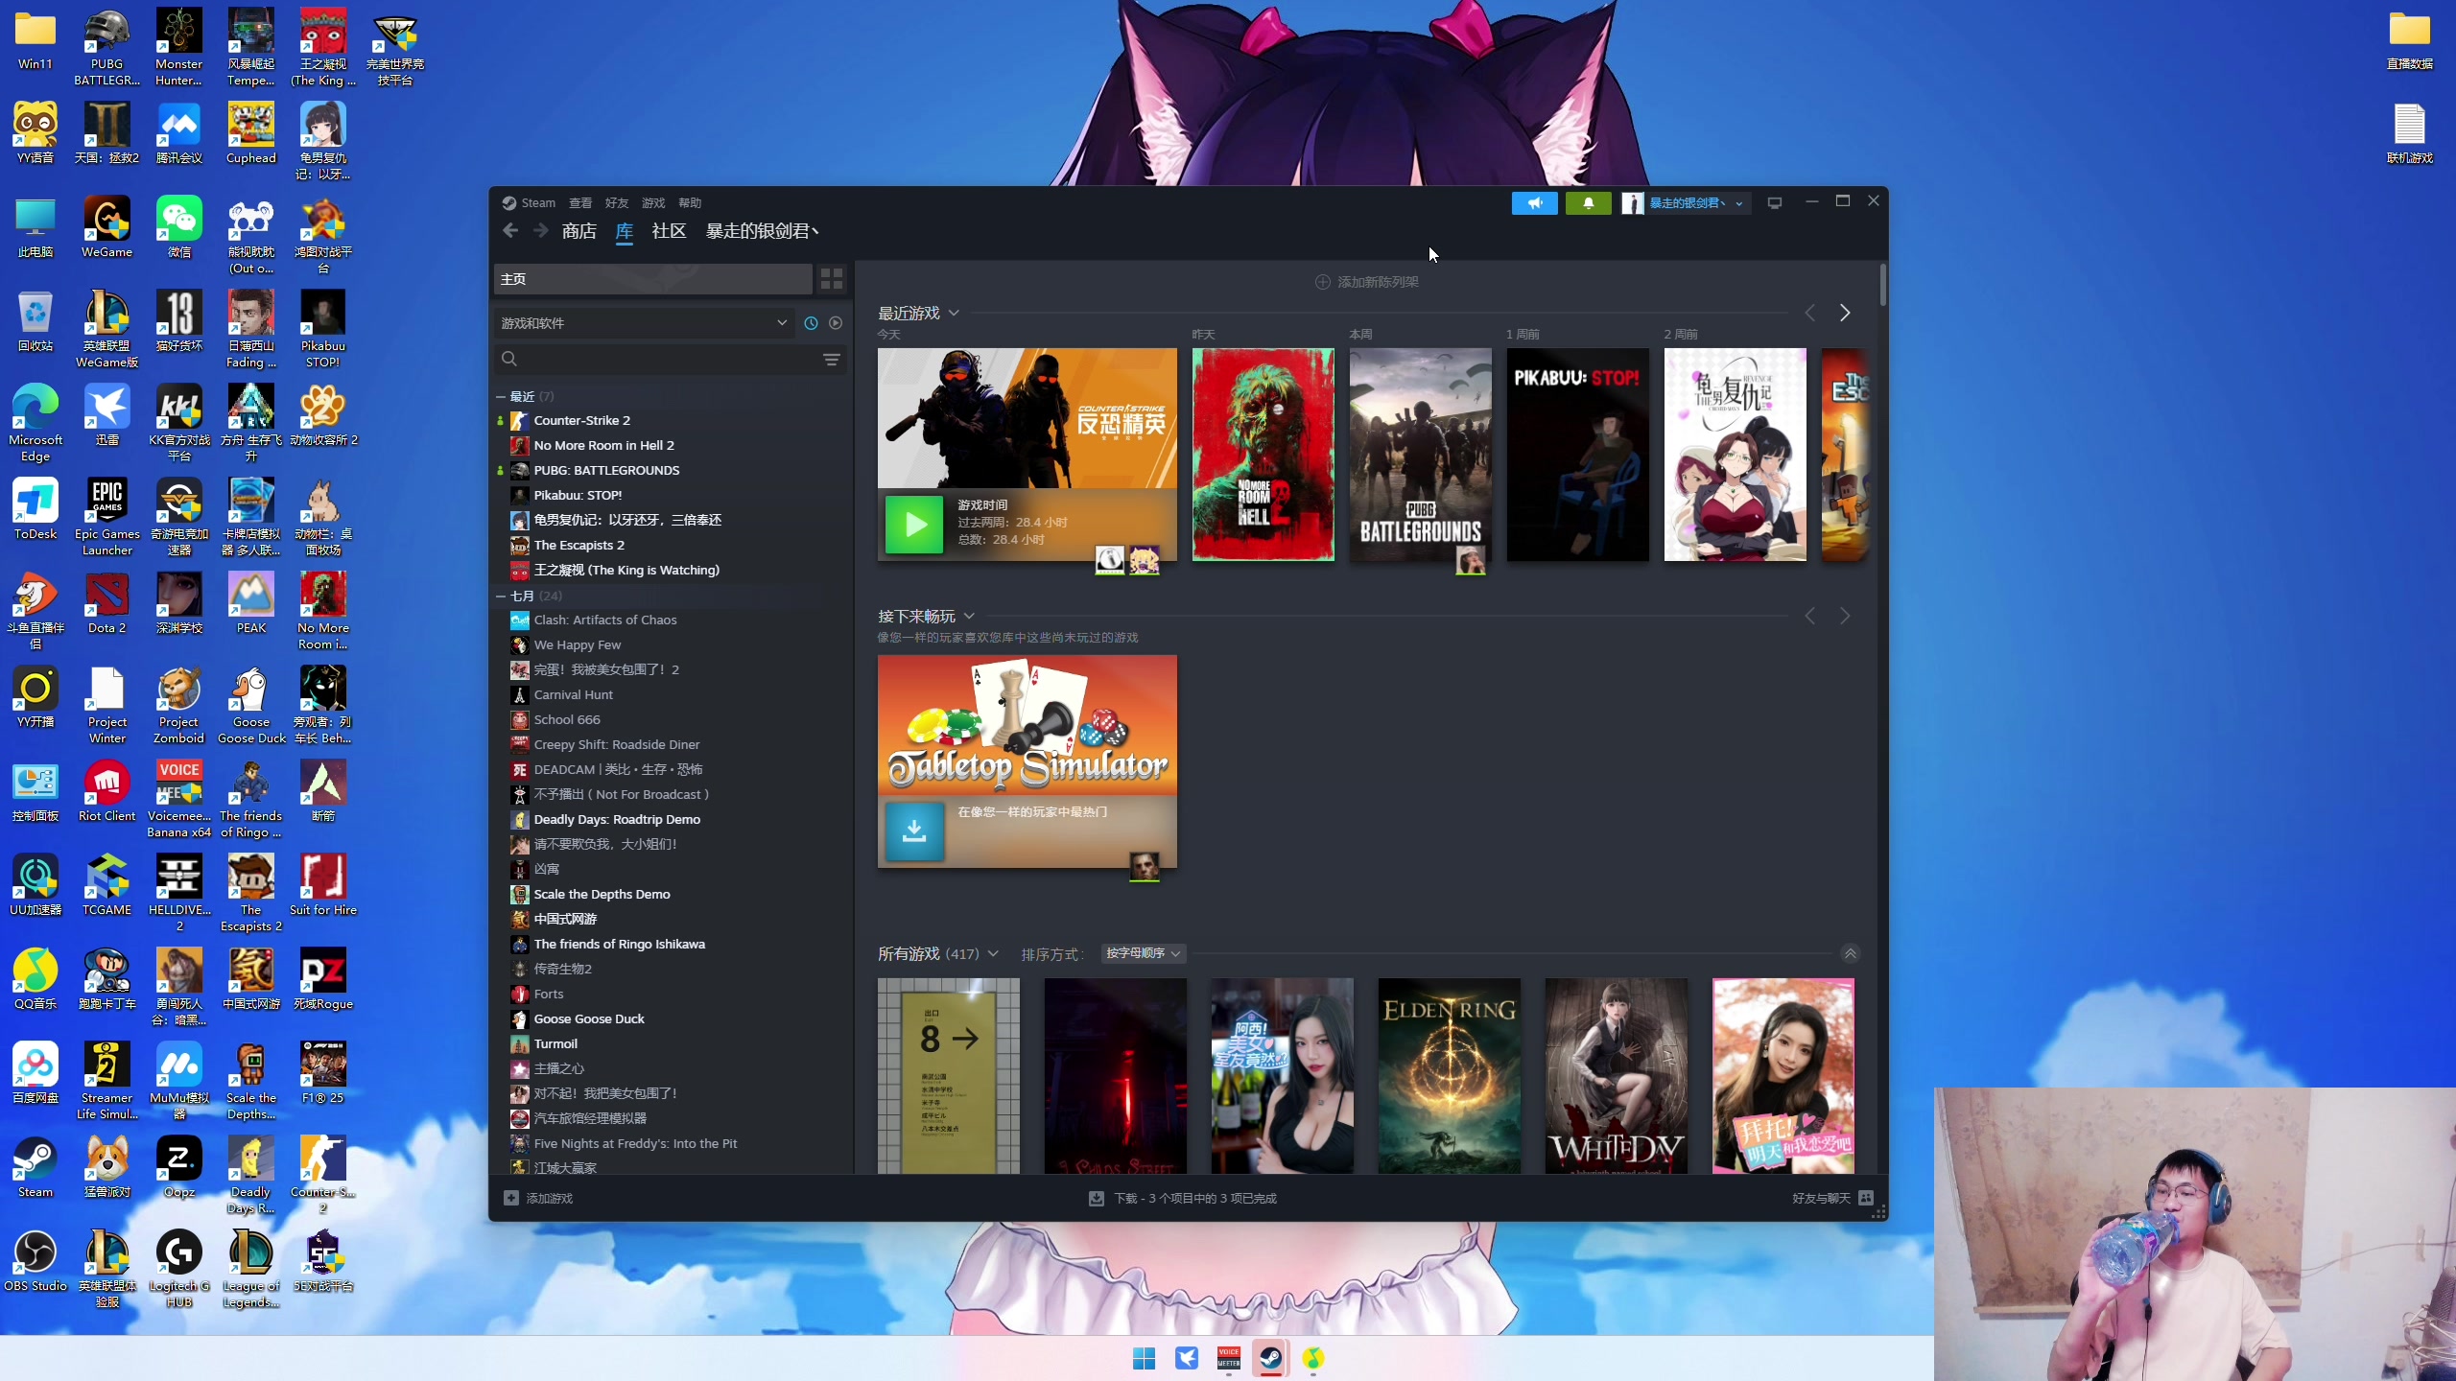
Task: Open the Games menu (游戏)
Action: click(x=653, y=202)
